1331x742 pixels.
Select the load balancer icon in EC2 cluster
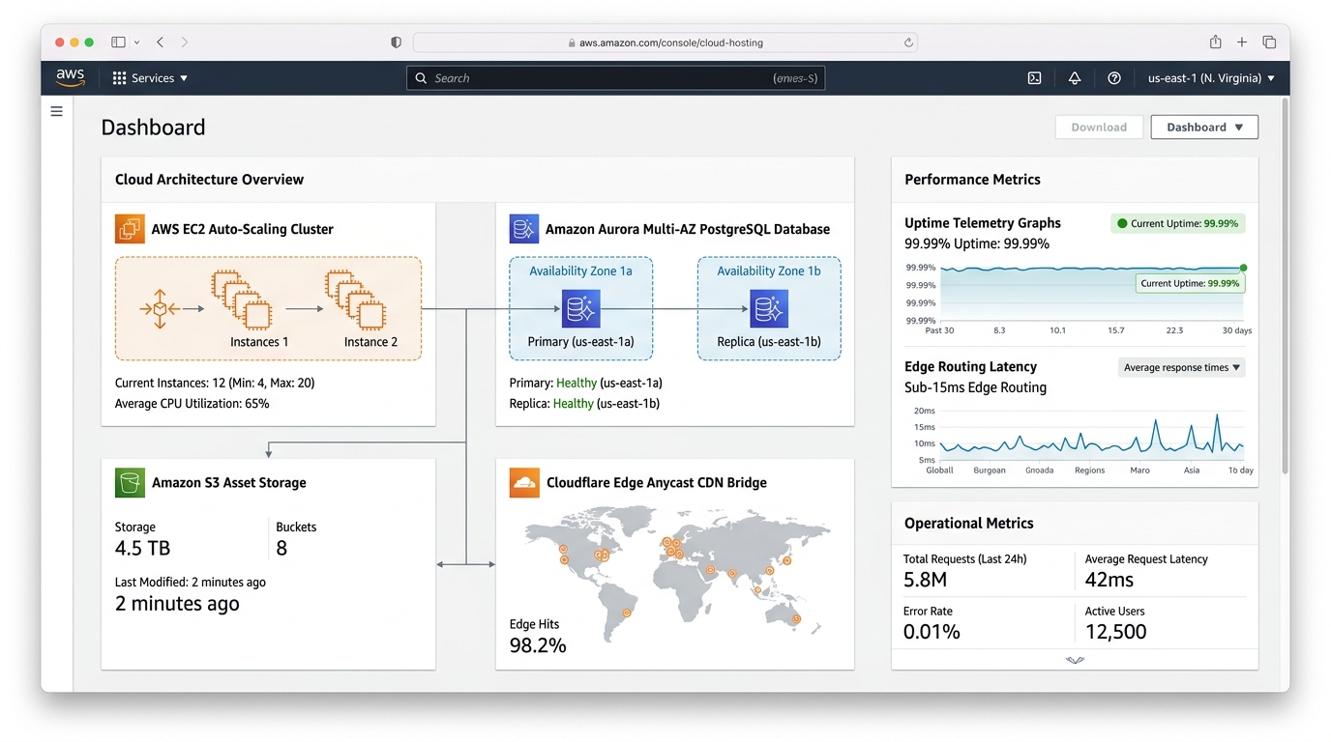(x=160, y=309)
